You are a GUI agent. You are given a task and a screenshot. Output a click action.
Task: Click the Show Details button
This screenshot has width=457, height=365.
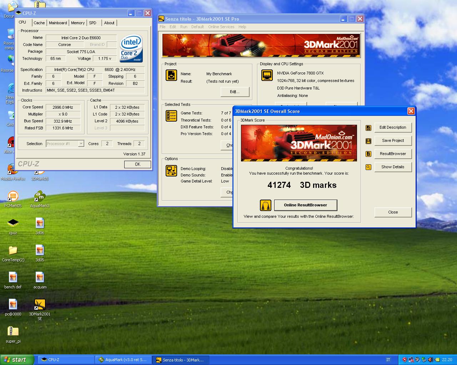393,167
